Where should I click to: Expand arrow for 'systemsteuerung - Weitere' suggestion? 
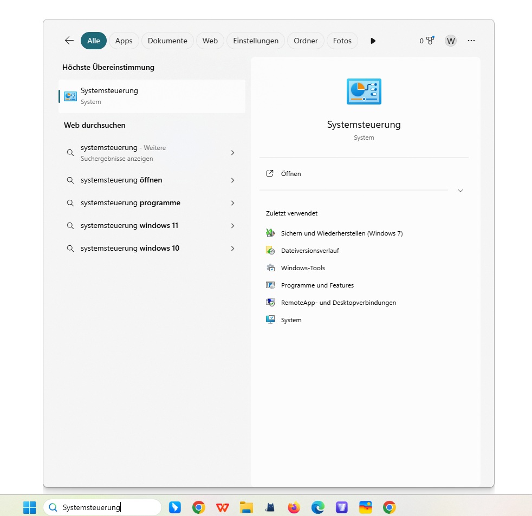(233, 153)
